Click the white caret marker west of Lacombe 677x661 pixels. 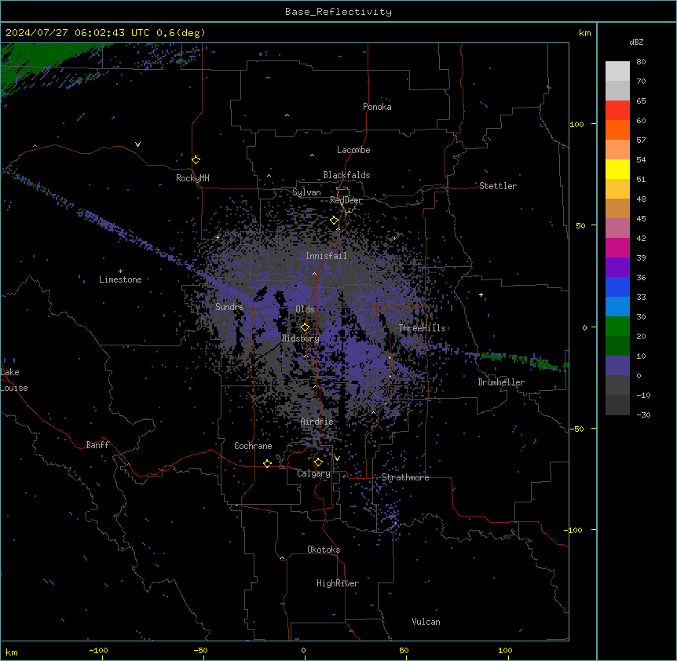pos(312,155)
